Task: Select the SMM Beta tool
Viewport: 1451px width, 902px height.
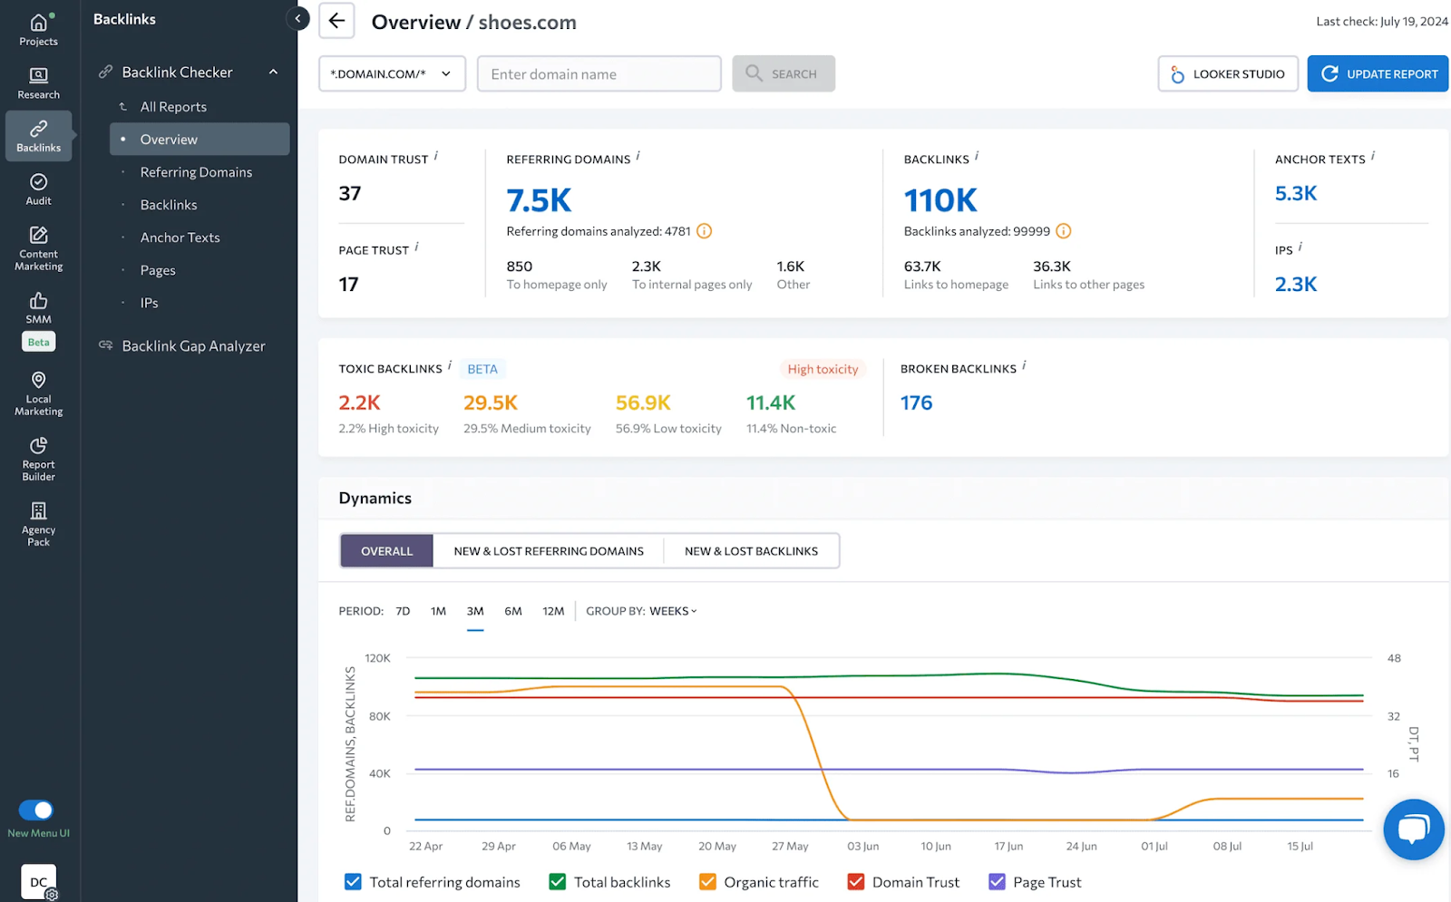Action: point(37,313)
